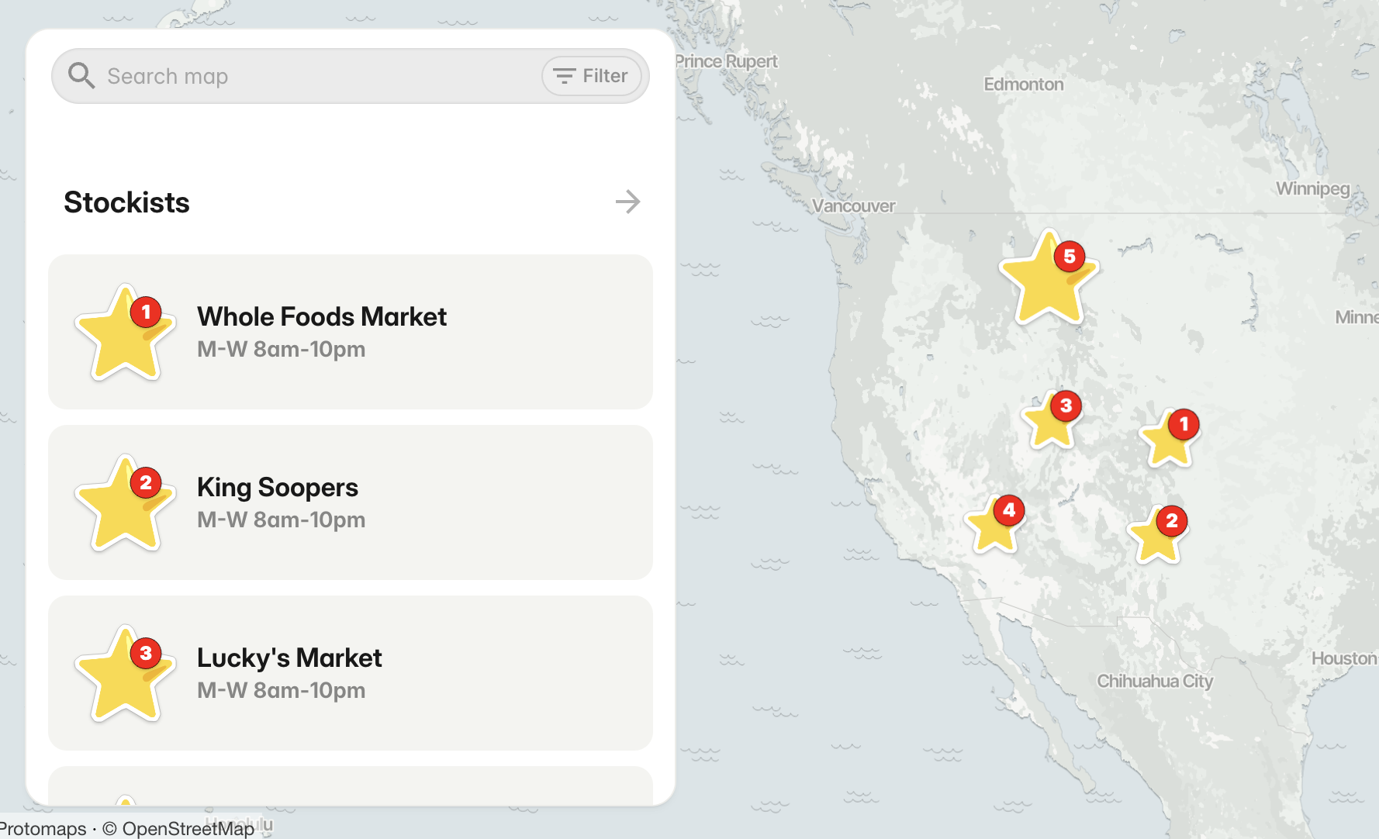Click the Protomaps attribution link
This screenshot has height=839, width=1379.
coord(43,829)
